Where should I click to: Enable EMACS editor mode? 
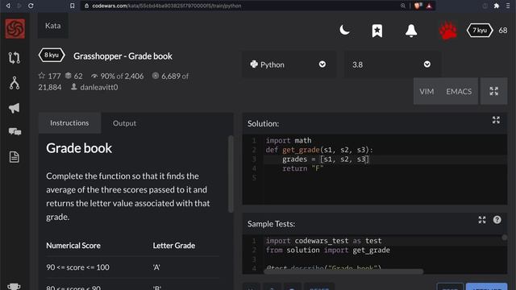(459, 91)
